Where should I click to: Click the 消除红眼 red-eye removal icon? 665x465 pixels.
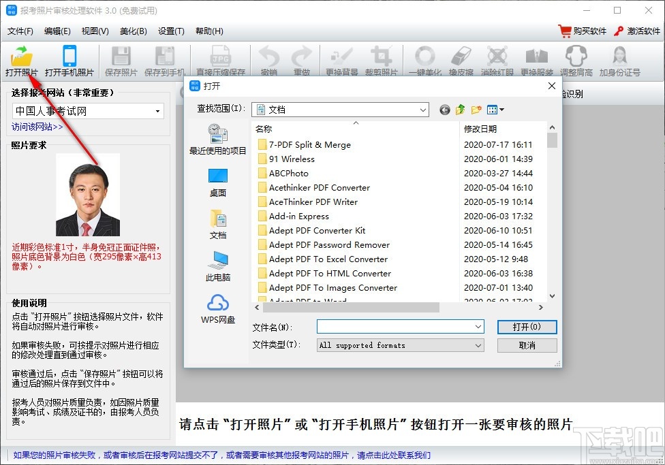(497, 56)
